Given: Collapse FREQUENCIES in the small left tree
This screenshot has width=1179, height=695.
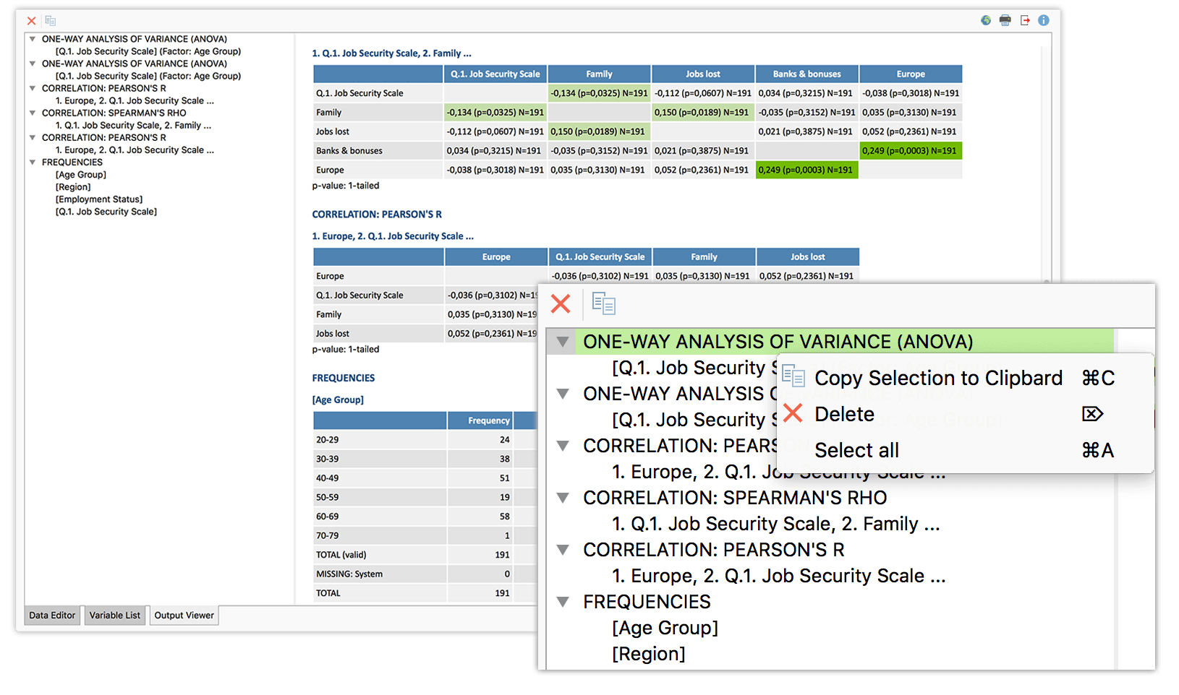Looking at the screenshot, I should 33,163.
